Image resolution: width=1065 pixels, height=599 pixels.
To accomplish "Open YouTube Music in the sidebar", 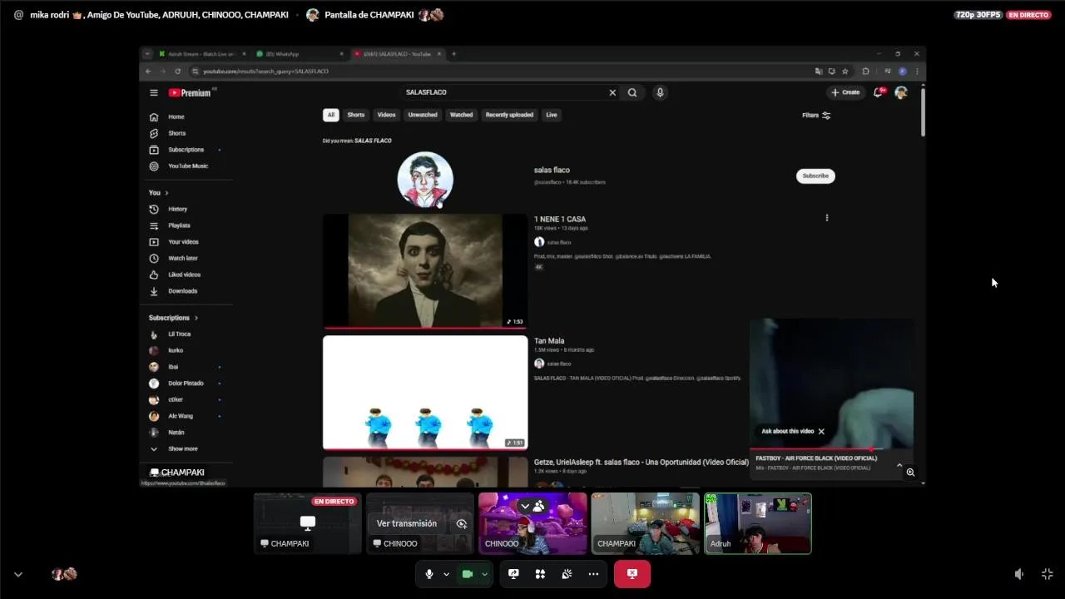I will [187, 166].
